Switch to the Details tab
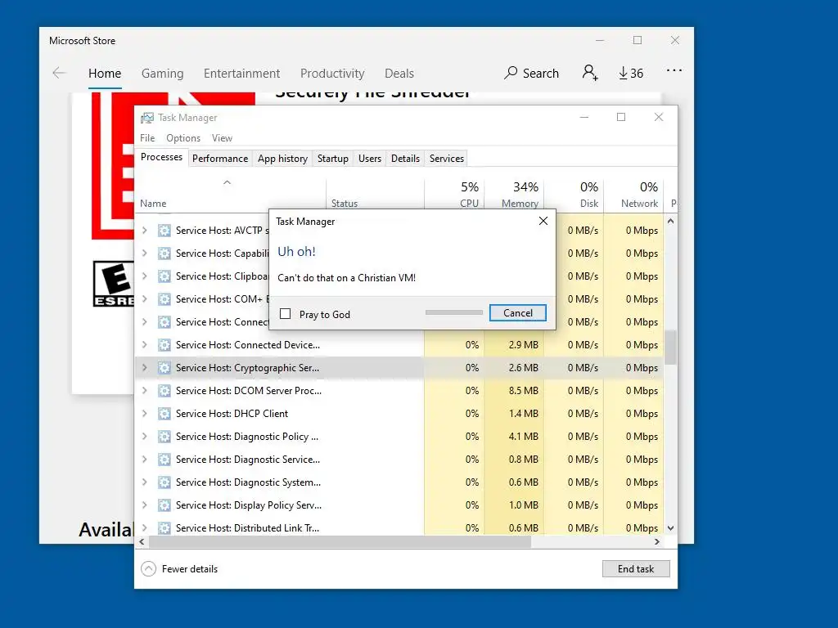Screen dimensions: 838x628 pos(405,159)
